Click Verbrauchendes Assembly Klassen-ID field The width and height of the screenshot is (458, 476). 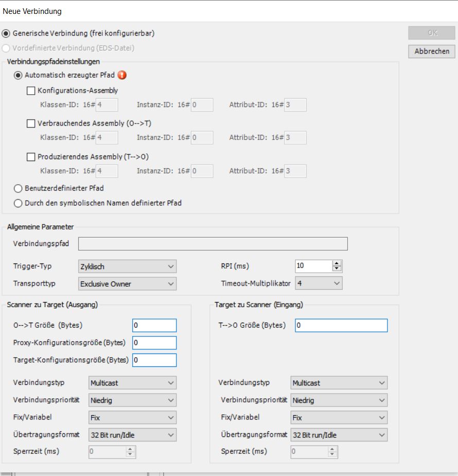(107, 137)
